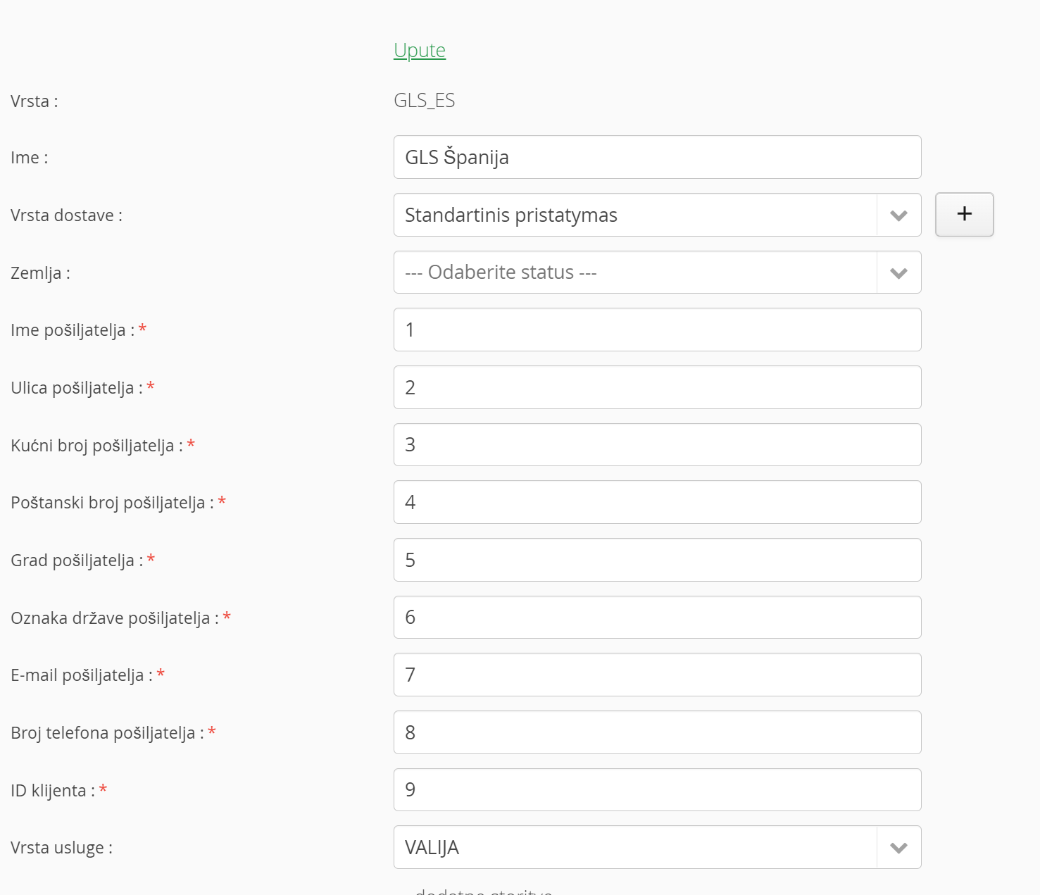Click the Zemlja label
Image resolution: width=1040 pixels, height=895 pixels.
pos(40,273)
